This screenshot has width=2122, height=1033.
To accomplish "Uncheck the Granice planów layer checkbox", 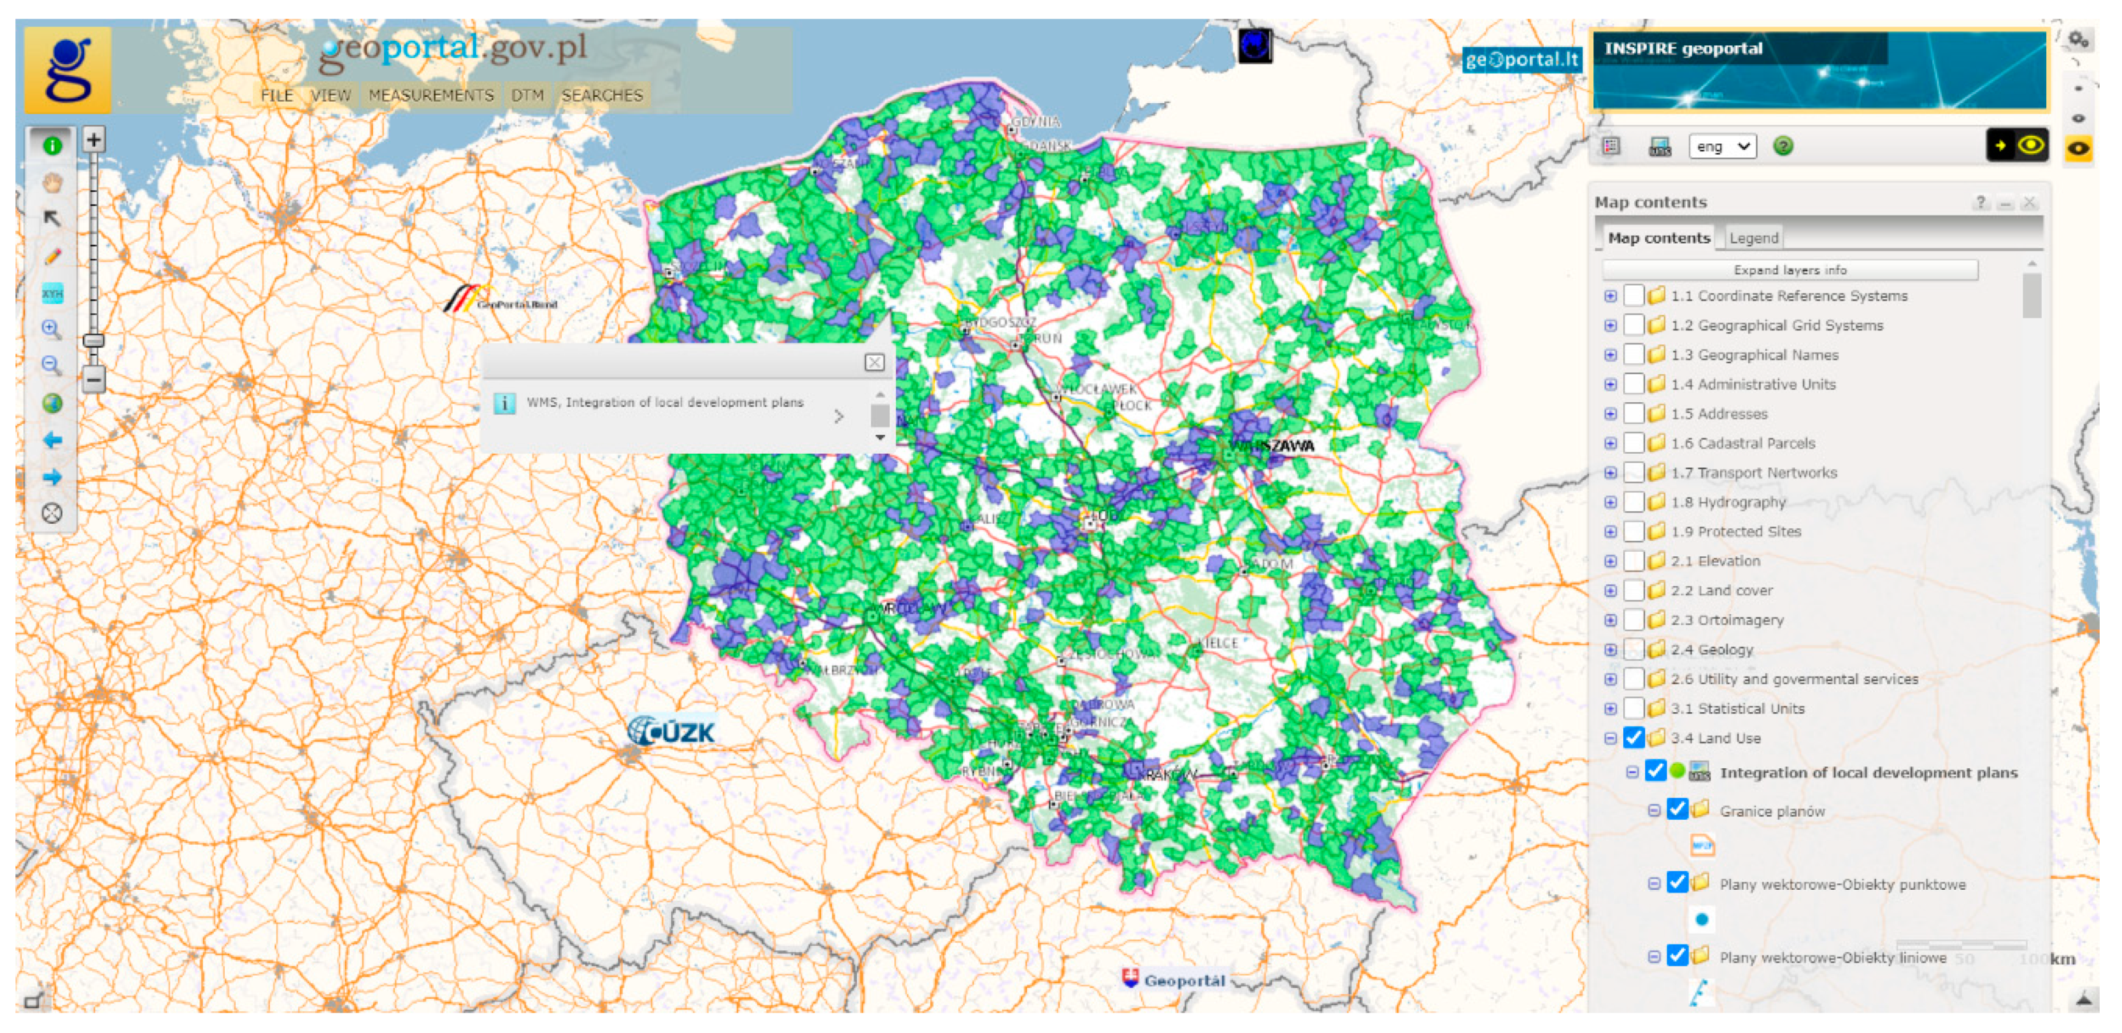I will tap(1677, 810).
